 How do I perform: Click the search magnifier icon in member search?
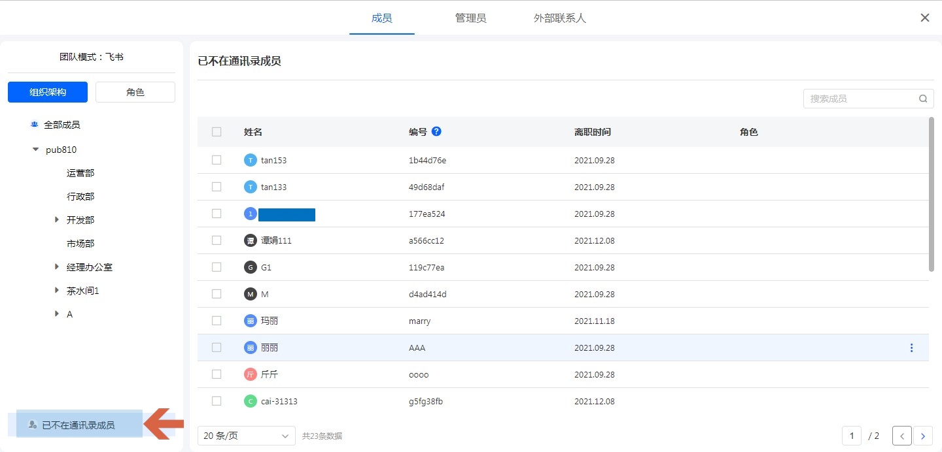[923, 99]
